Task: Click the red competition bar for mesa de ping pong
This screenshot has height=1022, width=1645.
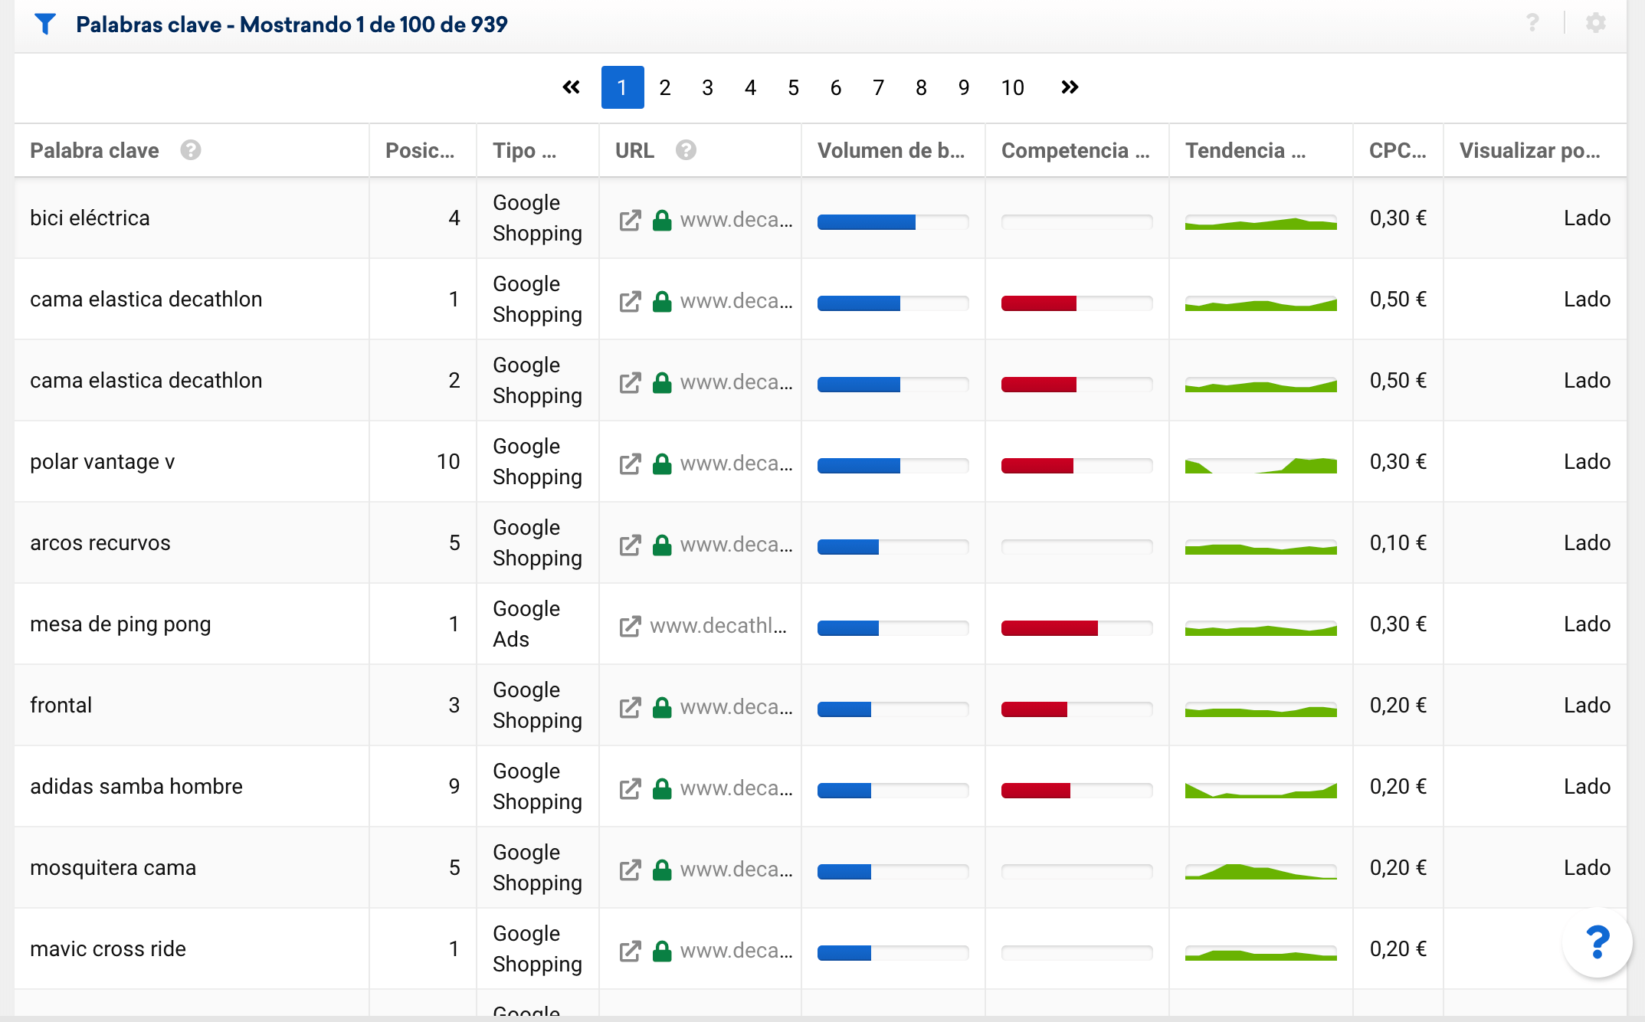Action: pyautogui.click(x=1049, y=628)
